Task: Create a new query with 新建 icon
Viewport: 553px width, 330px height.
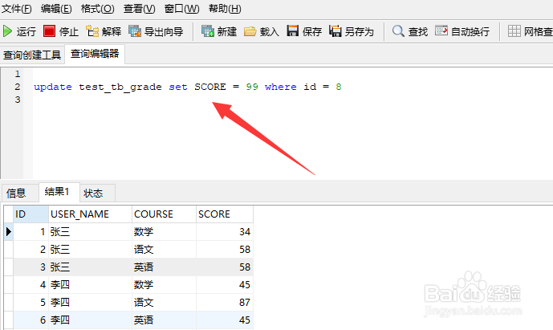Action: pyautogui.click(x=208, y=31)
